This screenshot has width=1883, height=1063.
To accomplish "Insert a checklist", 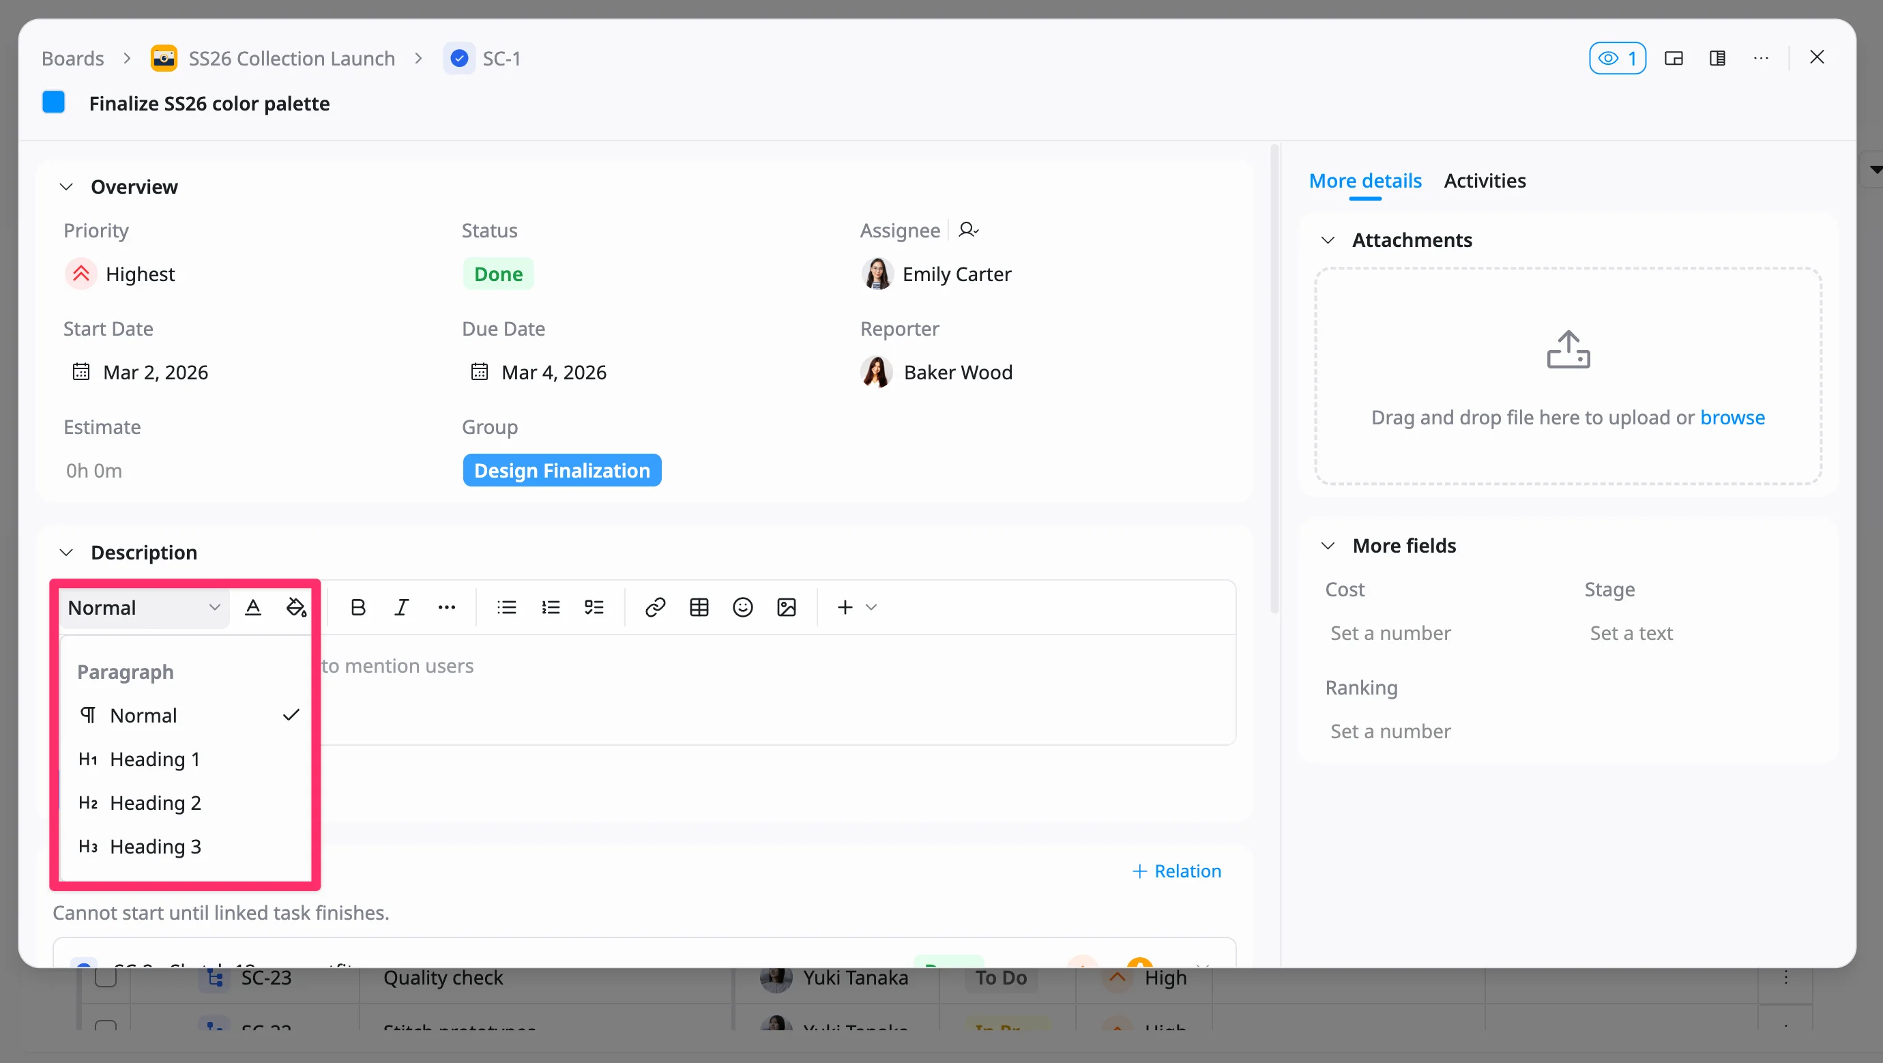I will (594, 607).
